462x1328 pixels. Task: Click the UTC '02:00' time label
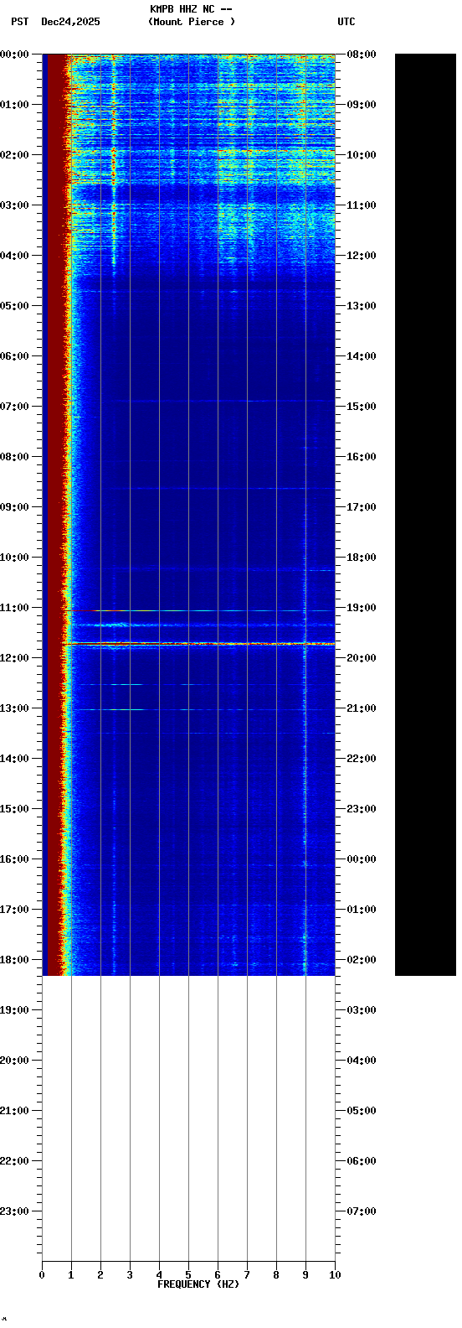coord(362,960)
